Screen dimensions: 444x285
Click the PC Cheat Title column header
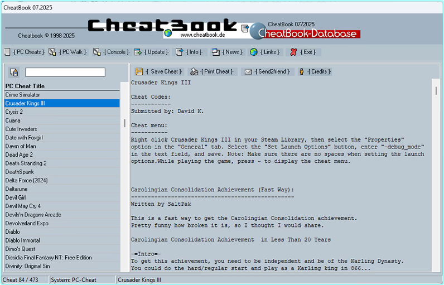pyautogui.click(x=62, y=86)
